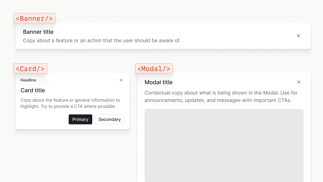Close the Card using the X icon
Image resolution: width=323 pixels, height=182 pixels.
(x=121, y=80)
